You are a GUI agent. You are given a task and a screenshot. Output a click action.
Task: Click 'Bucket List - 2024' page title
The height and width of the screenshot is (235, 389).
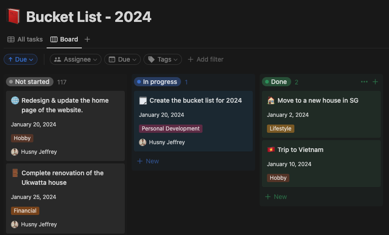(89, 17)
